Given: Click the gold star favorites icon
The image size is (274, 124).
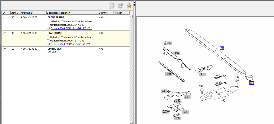Looking at the screenshot, I should [129, 6].
